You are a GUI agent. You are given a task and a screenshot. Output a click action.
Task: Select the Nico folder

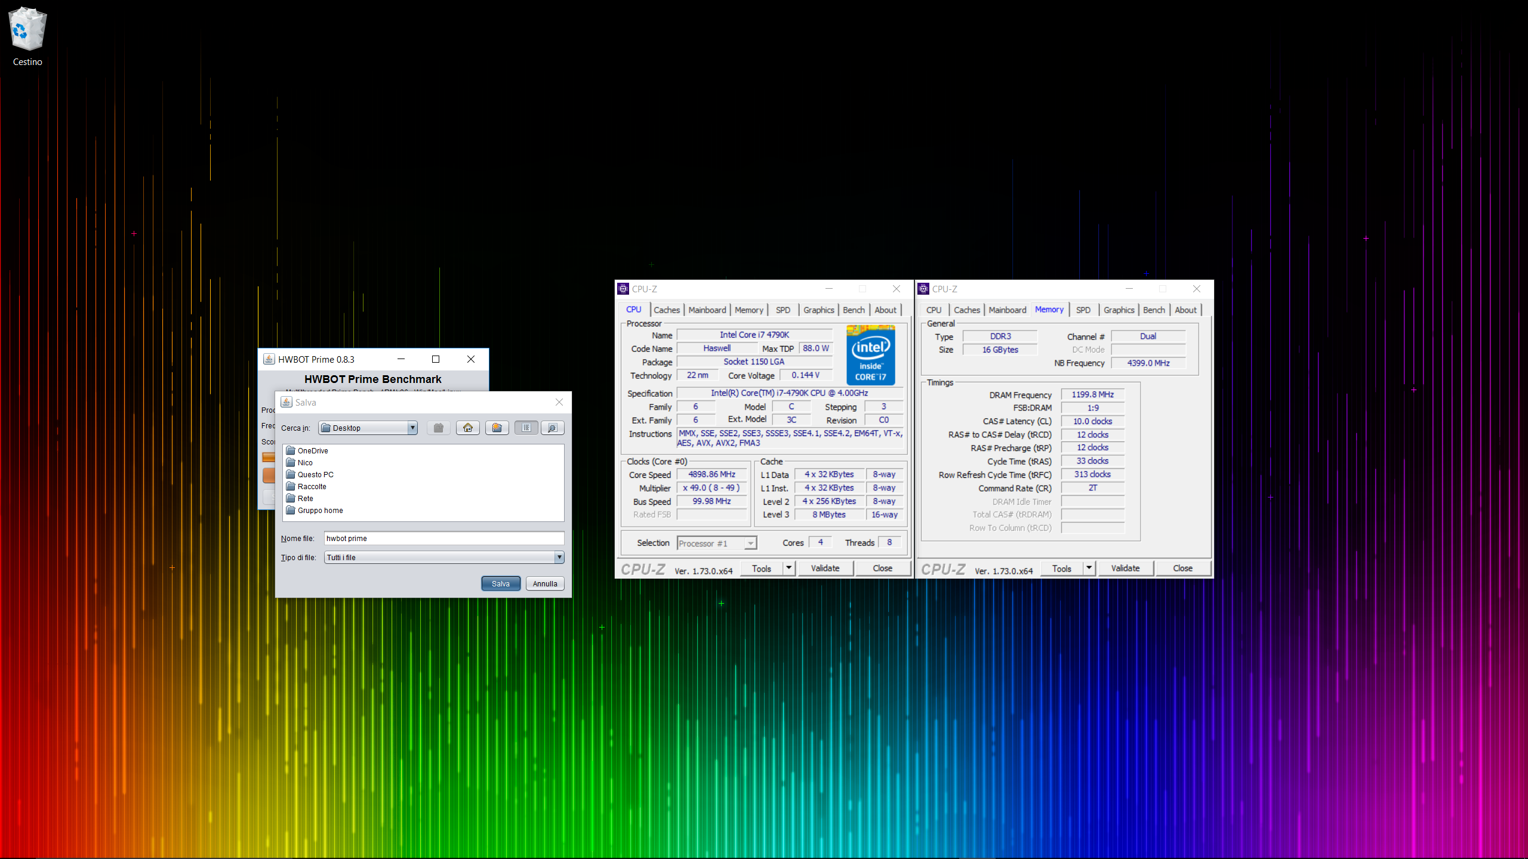(x=299, y=462)
